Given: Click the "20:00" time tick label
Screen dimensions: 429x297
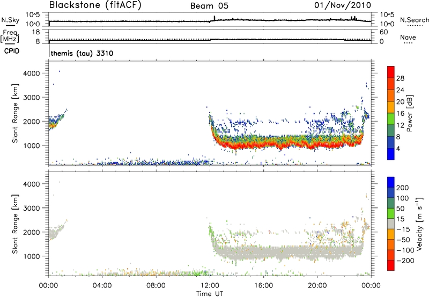Looking at the screenshot, I should [x=317, y=286].
